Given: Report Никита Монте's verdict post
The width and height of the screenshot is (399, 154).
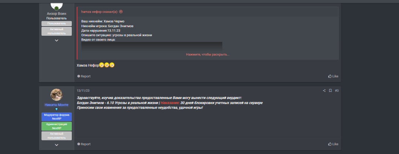Looking at the screenshot, I should coord(84,144).
